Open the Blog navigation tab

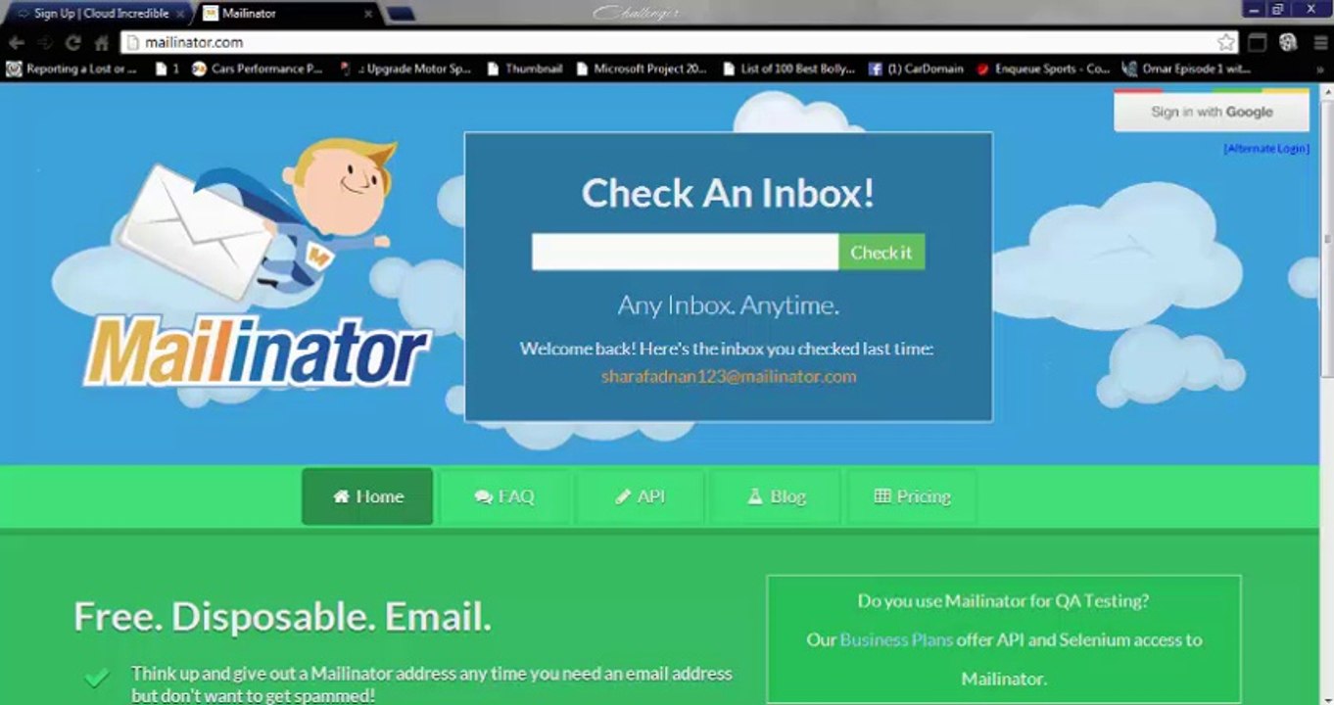coord(776,496)
